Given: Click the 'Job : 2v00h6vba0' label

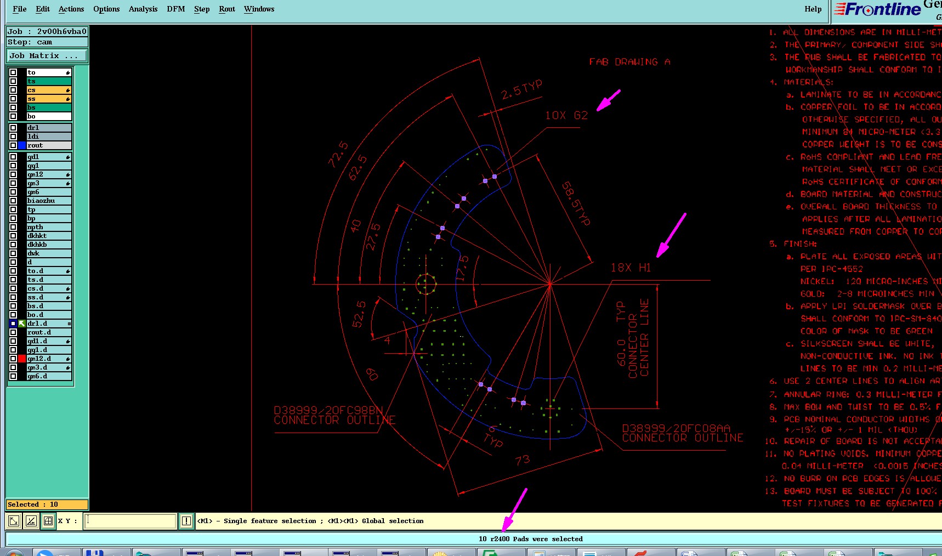Looking at the screenshot, I should pyautogui.click(x=47, y=31).
